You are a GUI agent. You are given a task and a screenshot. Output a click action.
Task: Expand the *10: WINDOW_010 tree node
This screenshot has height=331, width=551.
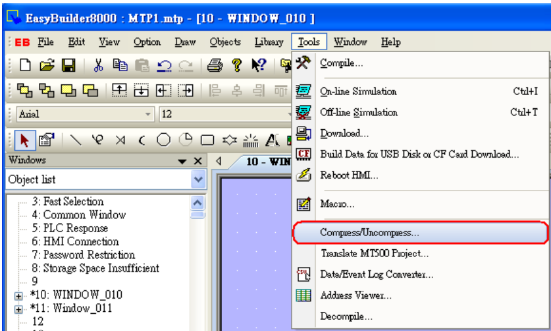(18, 296)
